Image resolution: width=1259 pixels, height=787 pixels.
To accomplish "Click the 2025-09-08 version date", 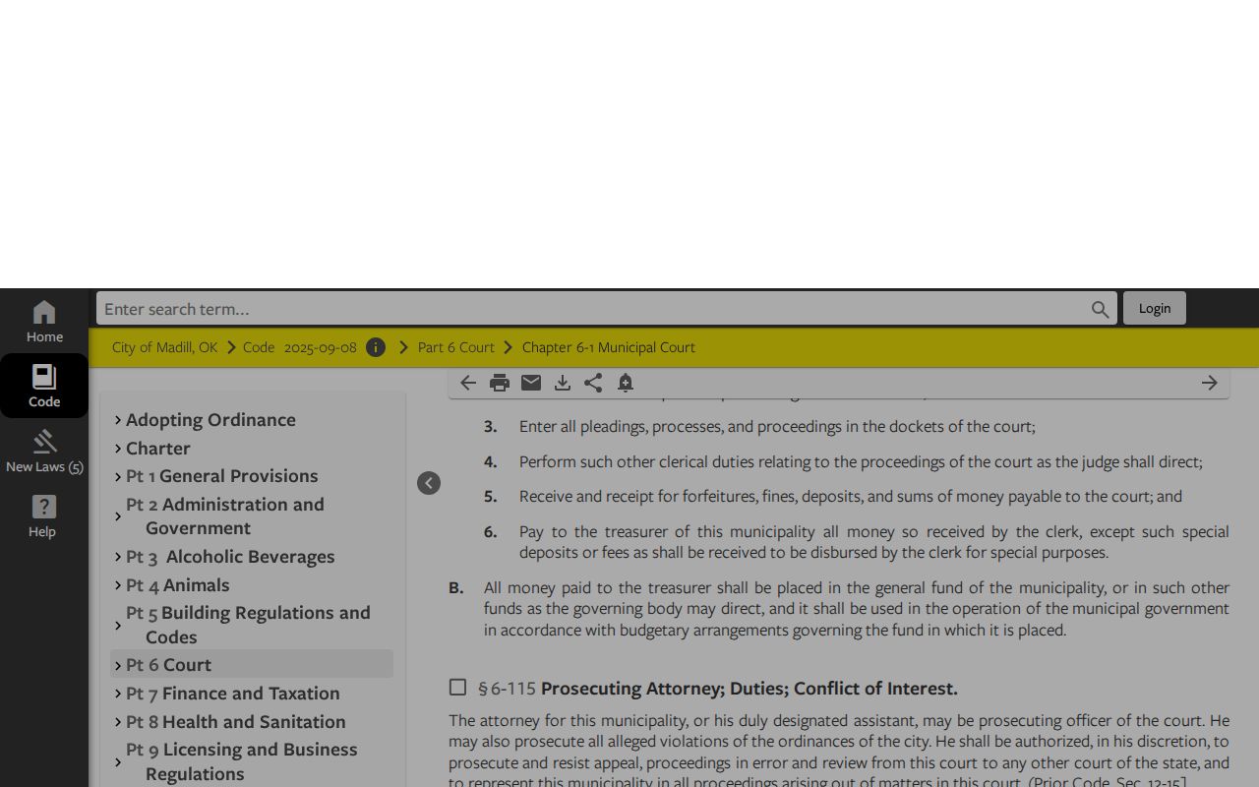I will [321, 347].
